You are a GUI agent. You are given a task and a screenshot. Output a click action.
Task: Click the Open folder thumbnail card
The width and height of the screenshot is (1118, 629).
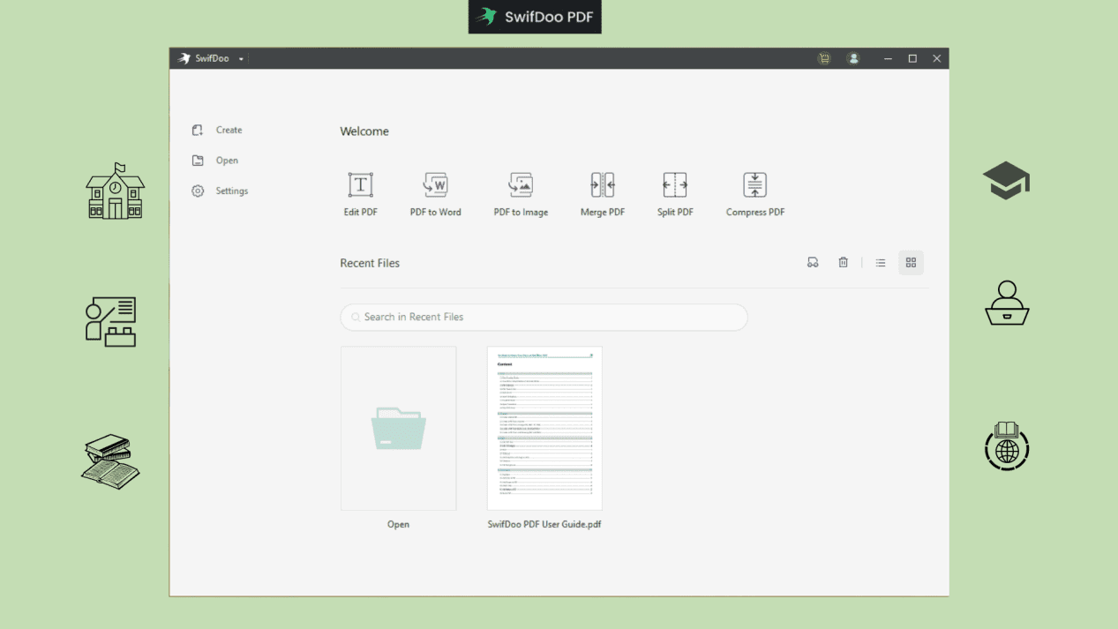coord(399,428)
